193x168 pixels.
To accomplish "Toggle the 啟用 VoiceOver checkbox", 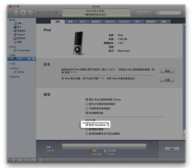I will [87, 125].
